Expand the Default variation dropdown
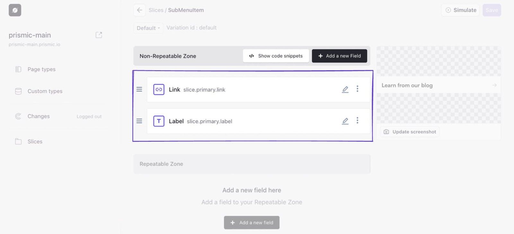Image resolution: width=514 pixels, height=234 pixels. (148, 28)
